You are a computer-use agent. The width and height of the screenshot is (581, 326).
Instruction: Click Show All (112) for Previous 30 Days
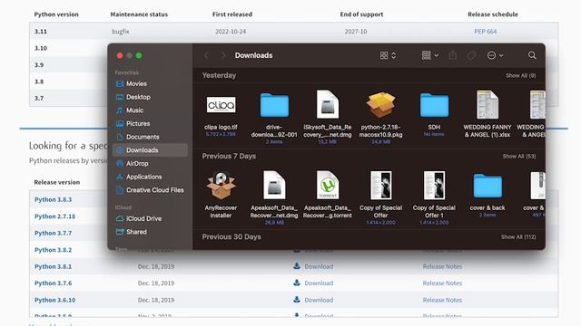518,237
